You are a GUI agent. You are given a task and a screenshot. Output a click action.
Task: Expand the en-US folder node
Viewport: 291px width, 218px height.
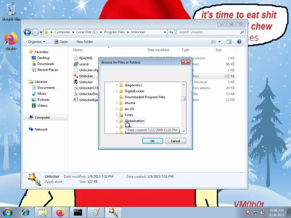[x=117, y=109]
